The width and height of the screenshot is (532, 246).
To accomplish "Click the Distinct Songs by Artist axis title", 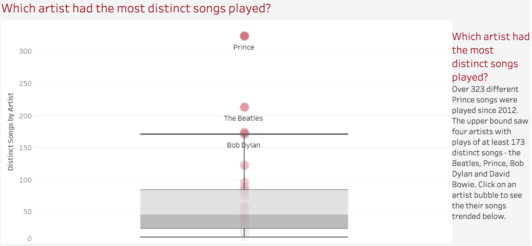I will (11, 132).
